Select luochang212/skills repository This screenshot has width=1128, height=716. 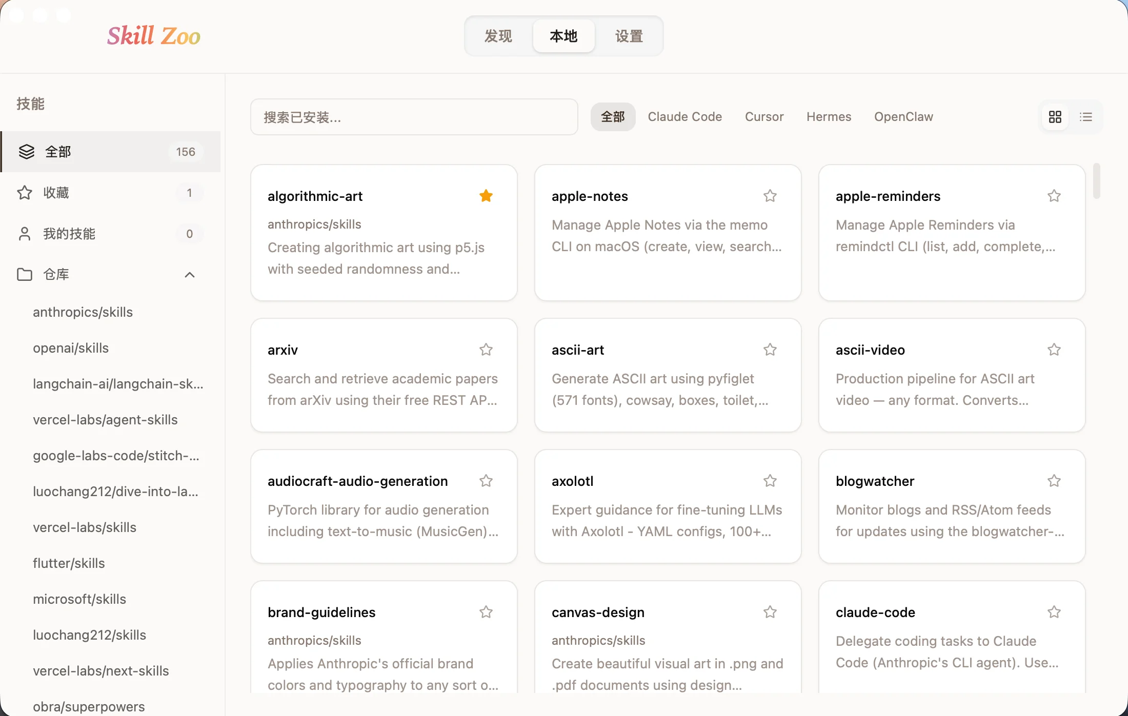click(90, 635)
